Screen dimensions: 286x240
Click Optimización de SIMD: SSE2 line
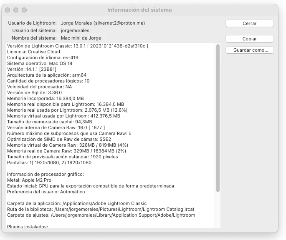(59, 139)
